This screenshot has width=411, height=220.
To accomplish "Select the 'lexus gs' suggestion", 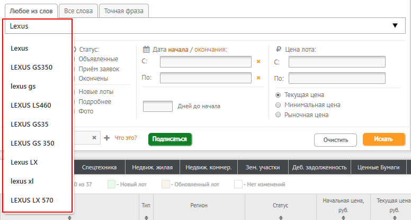I will [23, 87].
